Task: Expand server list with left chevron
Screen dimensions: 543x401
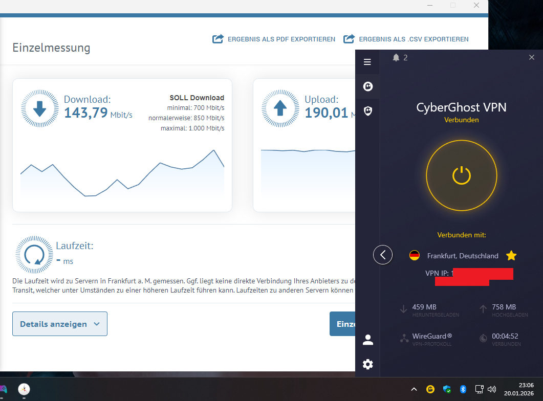Action: 383,255
